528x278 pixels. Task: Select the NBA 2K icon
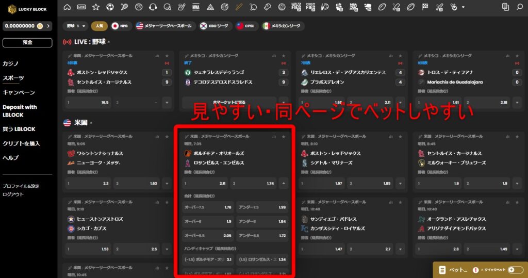[x=353, y=7]
